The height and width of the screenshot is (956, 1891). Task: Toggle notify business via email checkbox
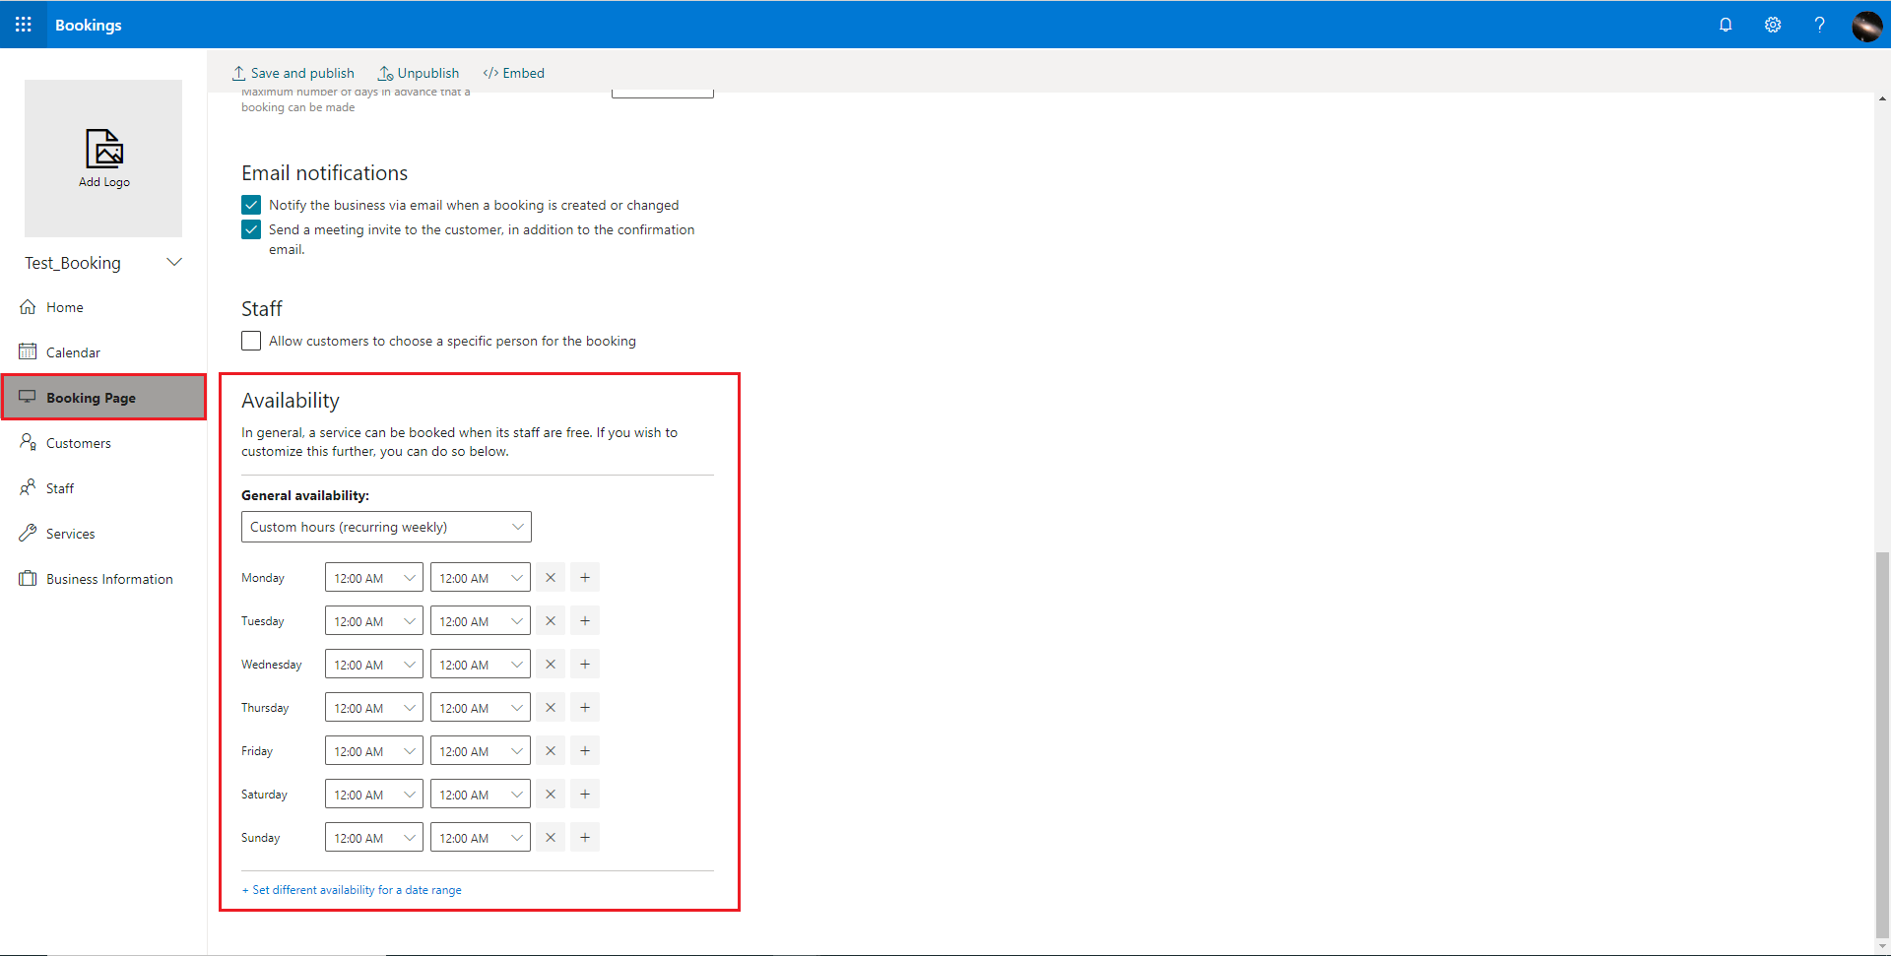[x=251, y=205]
